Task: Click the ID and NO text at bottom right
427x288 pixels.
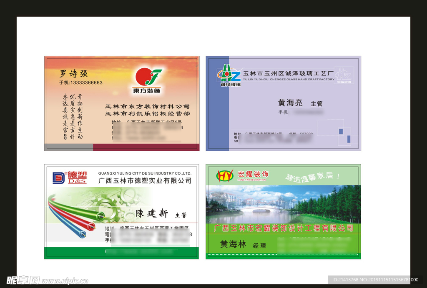Action: coord(374,280)
